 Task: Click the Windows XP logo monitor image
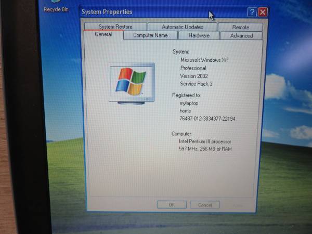tap(131, 83)
